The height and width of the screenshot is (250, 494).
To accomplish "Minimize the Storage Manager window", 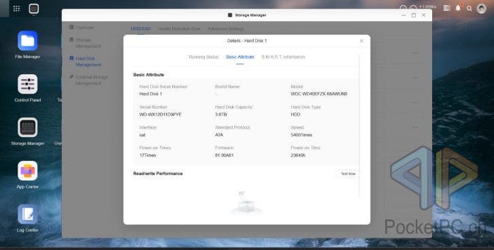I will 404,15.
